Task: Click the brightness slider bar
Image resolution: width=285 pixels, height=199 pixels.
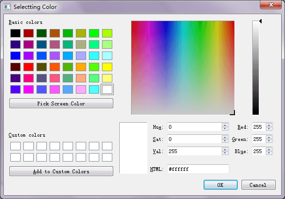Action: 256,68
